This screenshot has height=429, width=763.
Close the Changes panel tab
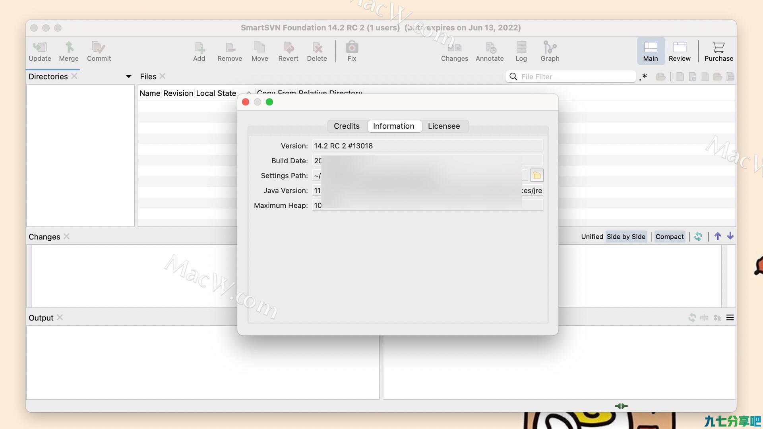tap(66, 236)
